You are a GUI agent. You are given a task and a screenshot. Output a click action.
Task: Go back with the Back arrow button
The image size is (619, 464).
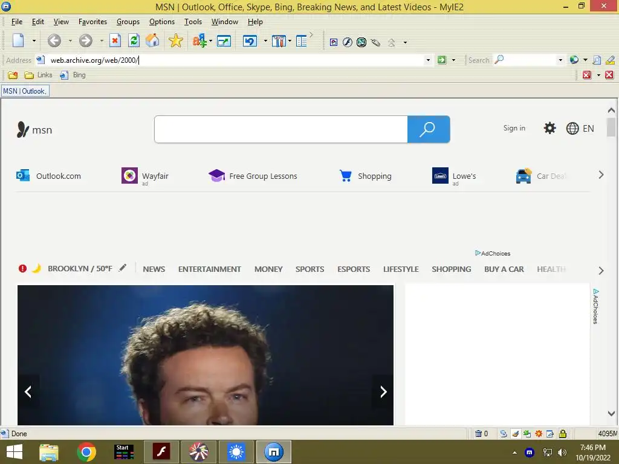pos(54,40)
